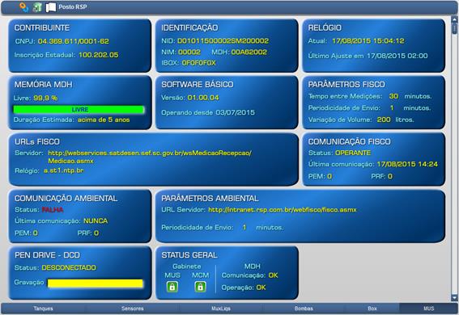Go to the Box tab

coord(372,309)
